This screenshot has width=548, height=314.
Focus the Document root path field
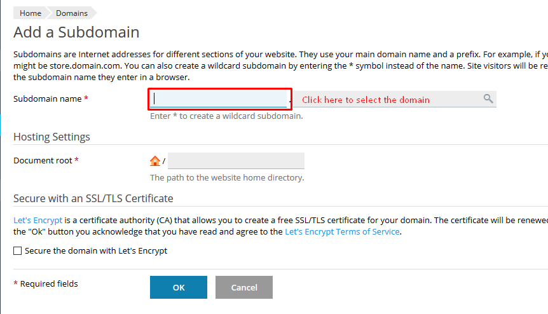tap(236, 161)
